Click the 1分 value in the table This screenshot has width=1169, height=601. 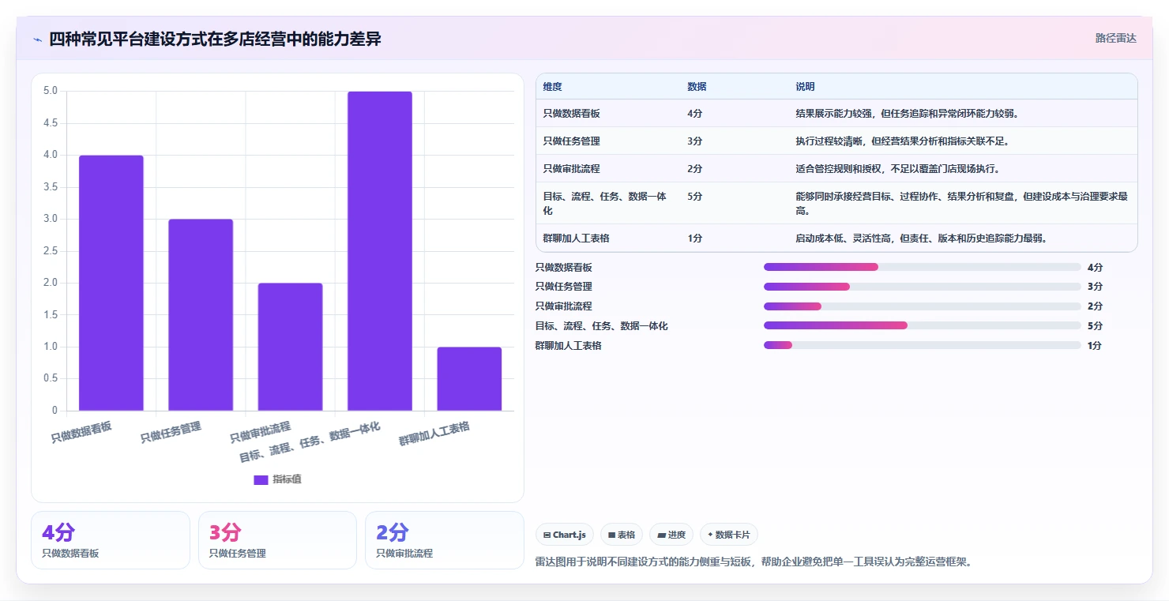click(695, 239)
